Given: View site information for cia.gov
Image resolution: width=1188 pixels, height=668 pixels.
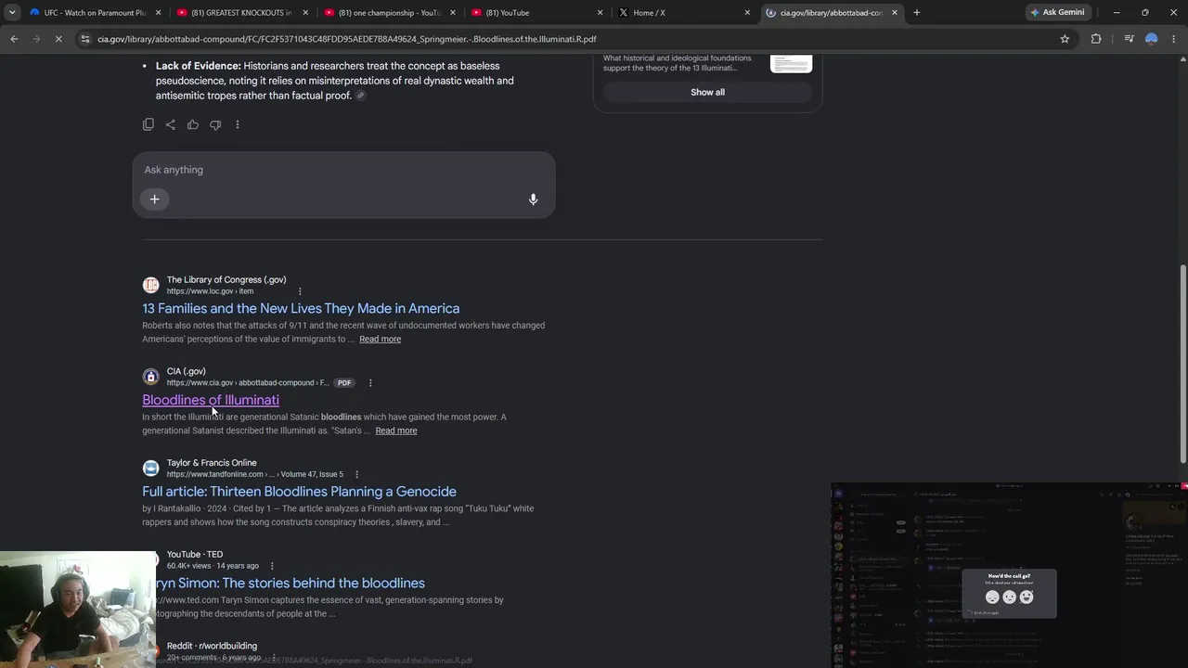Looking at the screenshot, I should [85, 39].
